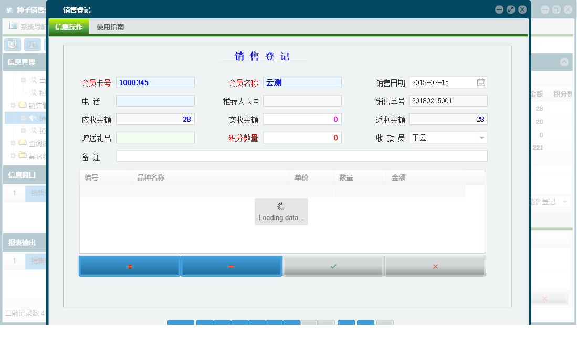The height and width of the screenshot is (344, 577).
Task: Collapse the right panel using the chevron
Action: [564, 61]
